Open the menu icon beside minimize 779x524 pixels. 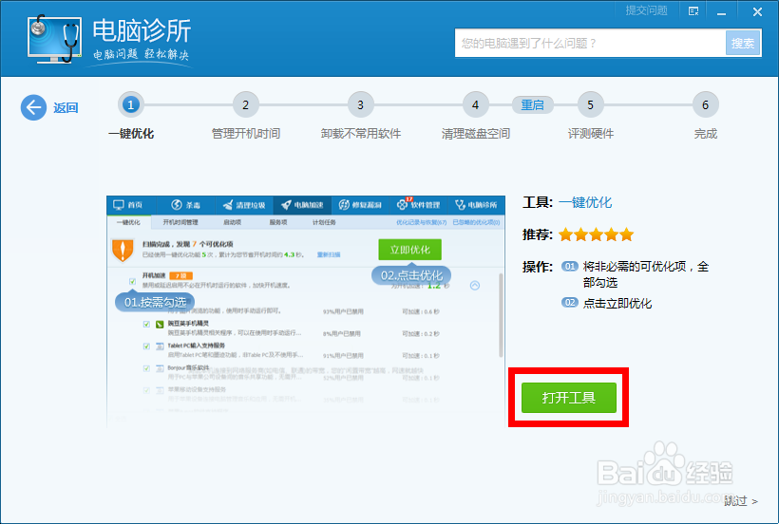click(x=693, y=11)
